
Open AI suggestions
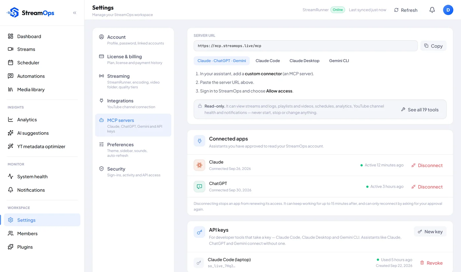point(42,133)
